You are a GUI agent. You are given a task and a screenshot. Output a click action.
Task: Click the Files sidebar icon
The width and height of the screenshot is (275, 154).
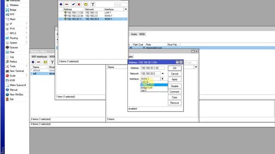pos(7,52)
